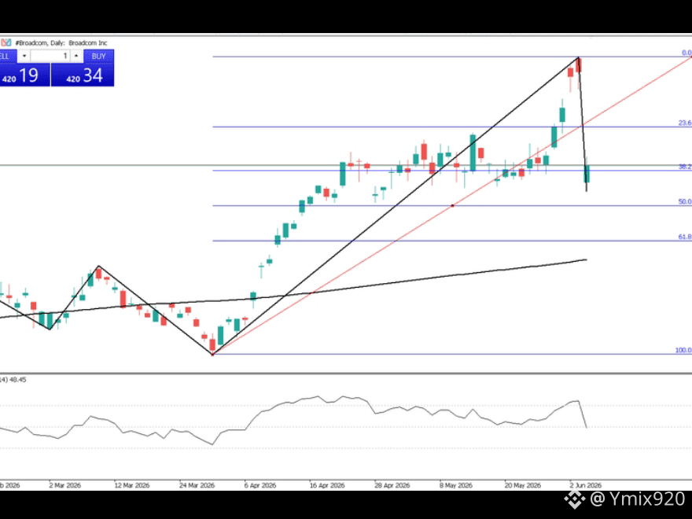
Task: Click the indicator value '48.45' label
Action: (x=18, y=380)
